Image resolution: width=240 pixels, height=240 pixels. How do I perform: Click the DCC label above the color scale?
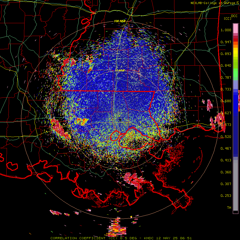(x=234, y=16)
